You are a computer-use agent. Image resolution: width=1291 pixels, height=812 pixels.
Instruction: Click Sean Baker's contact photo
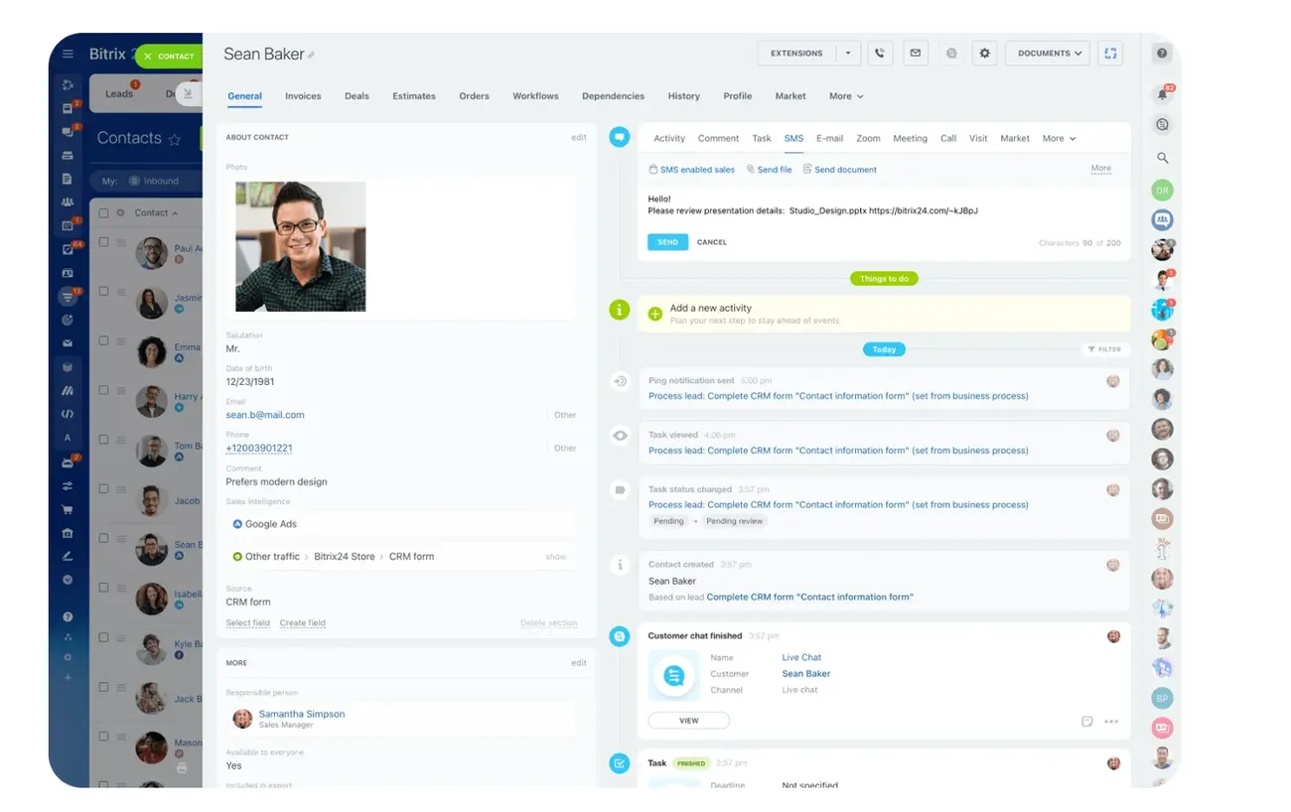pos(300,246)
